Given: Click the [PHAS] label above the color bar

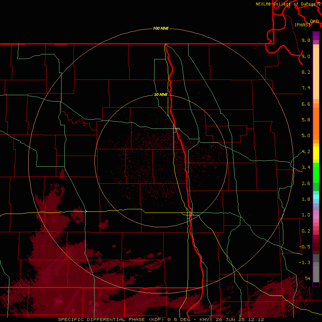Looking at the screenshot, I should point(302,25).
